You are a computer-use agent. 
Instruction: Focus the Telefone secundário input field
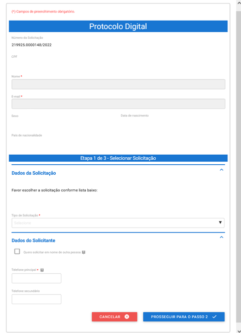36,299
